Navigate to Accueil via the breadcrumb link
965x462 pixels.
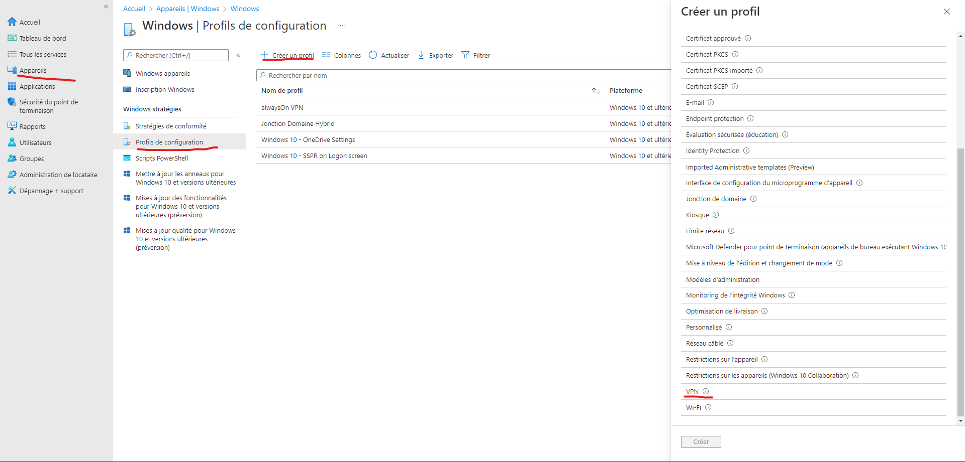click(134, 9)
